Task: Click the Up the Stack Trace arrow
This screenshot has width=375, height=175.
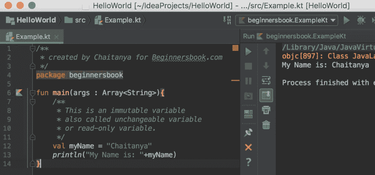Action: 266,51
